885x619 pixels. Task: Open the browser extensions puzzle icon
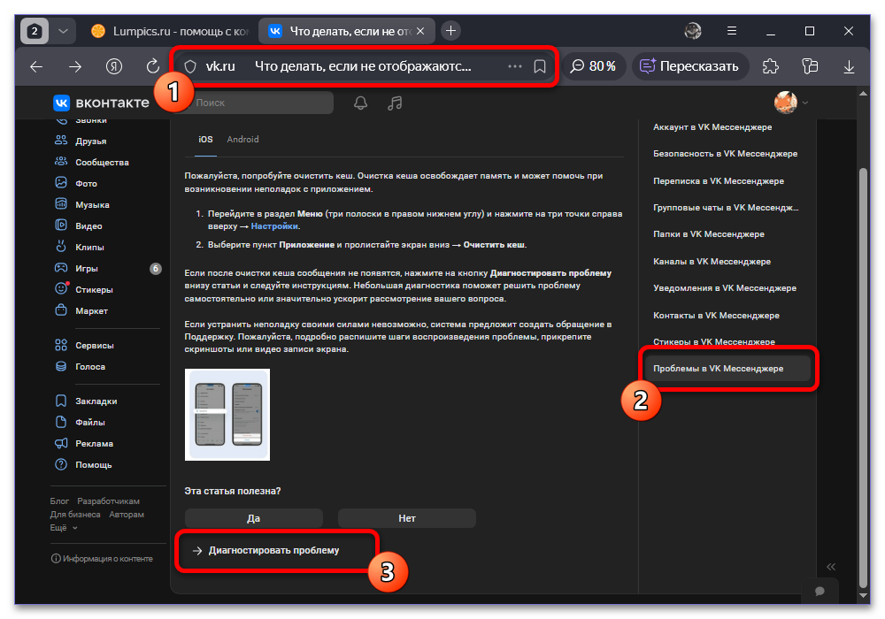(x=770, y=66)
